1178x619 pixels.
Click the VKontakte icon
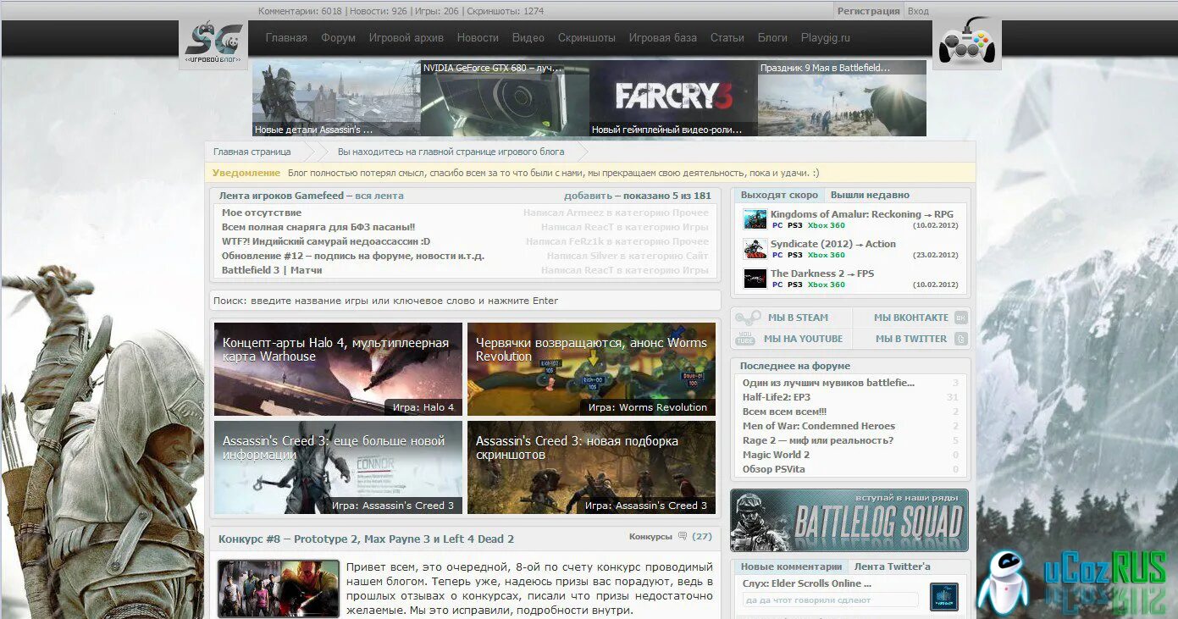960,318
